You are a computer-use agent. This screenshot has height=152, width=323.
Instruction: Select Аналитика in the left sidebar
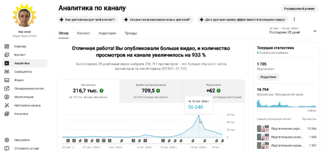(24, 63)
